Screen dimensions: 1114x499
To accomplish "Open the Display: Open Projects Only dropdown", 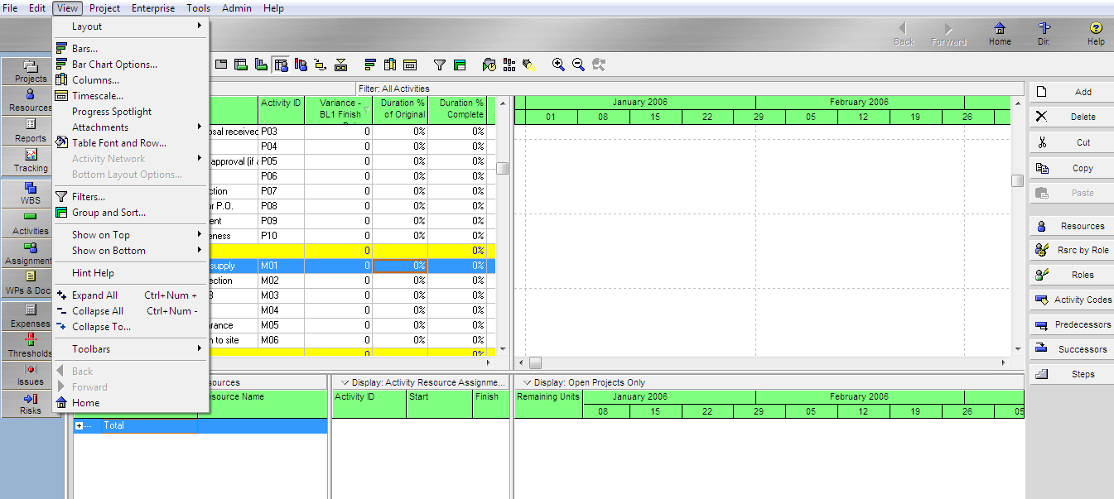I will pyautogui.click(x=528, y=382).
